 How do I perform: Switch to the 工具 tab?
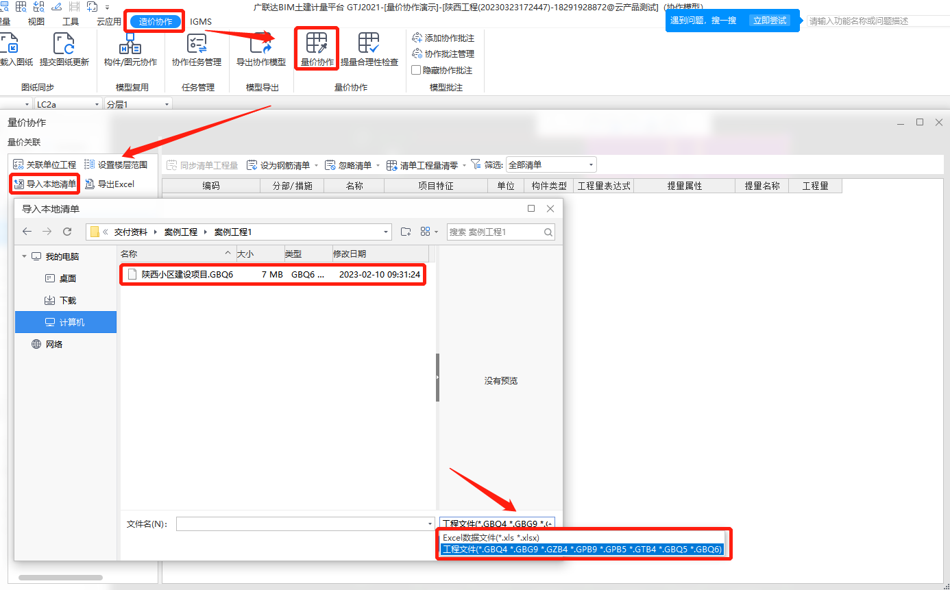coord(71,22)
